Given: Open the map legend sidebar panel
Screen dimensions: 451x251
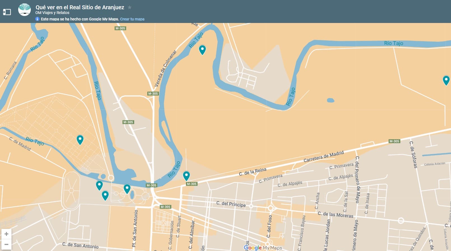Looking at the screenshot, I should [7, 12].
